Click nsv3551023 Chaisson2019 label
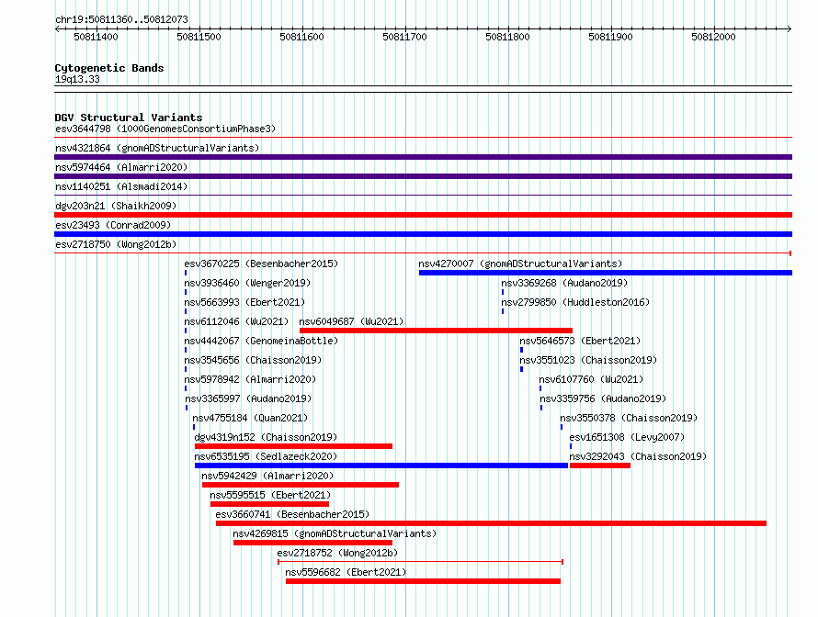Viewport: 818px width, 617px height. [x=588, y=360]
